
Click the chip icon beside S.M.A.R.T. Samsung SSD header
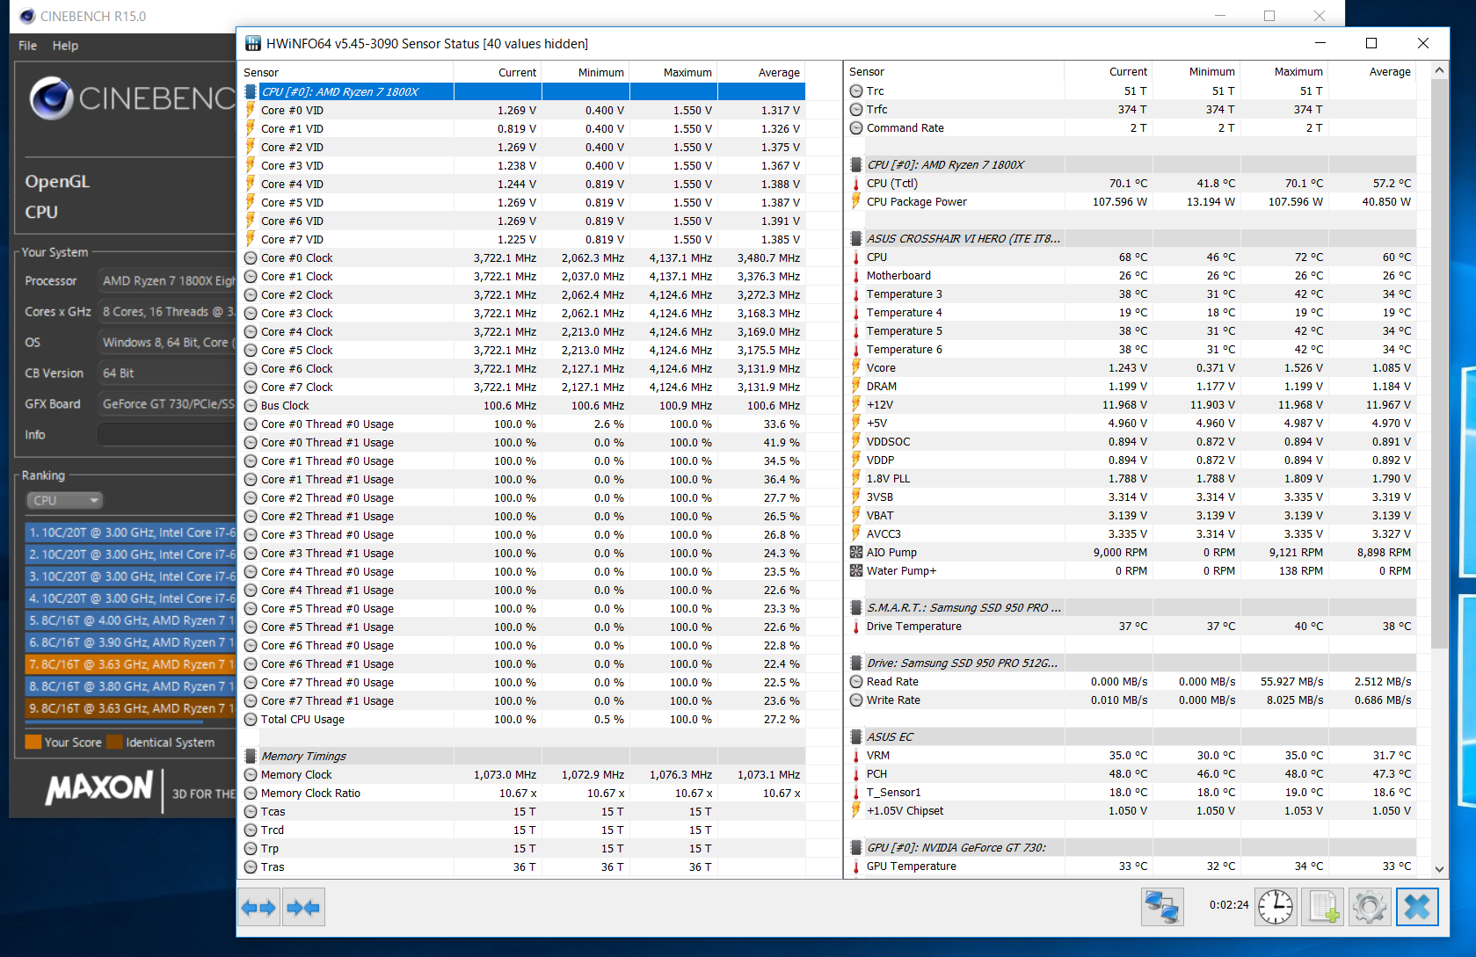click(x=856, y=607)
